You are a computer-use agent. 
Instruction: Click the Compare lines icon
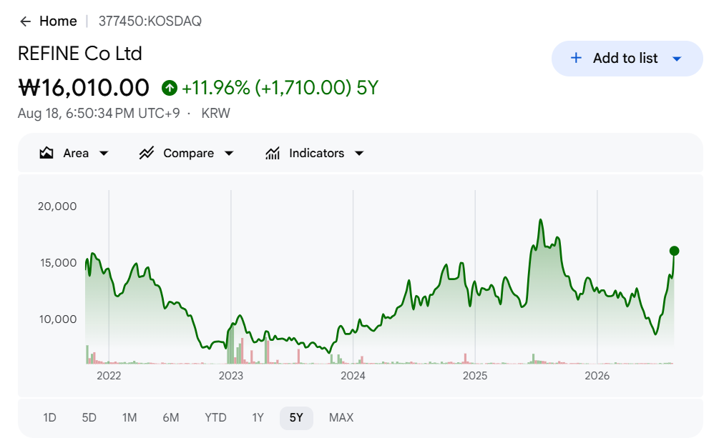tap(147, 153)
